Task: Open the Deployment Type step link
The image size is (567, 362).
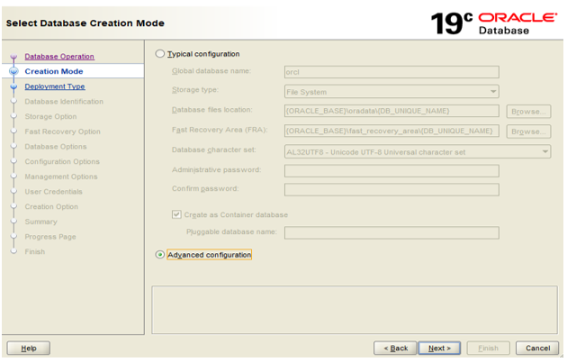Action: tap(55, 86)
